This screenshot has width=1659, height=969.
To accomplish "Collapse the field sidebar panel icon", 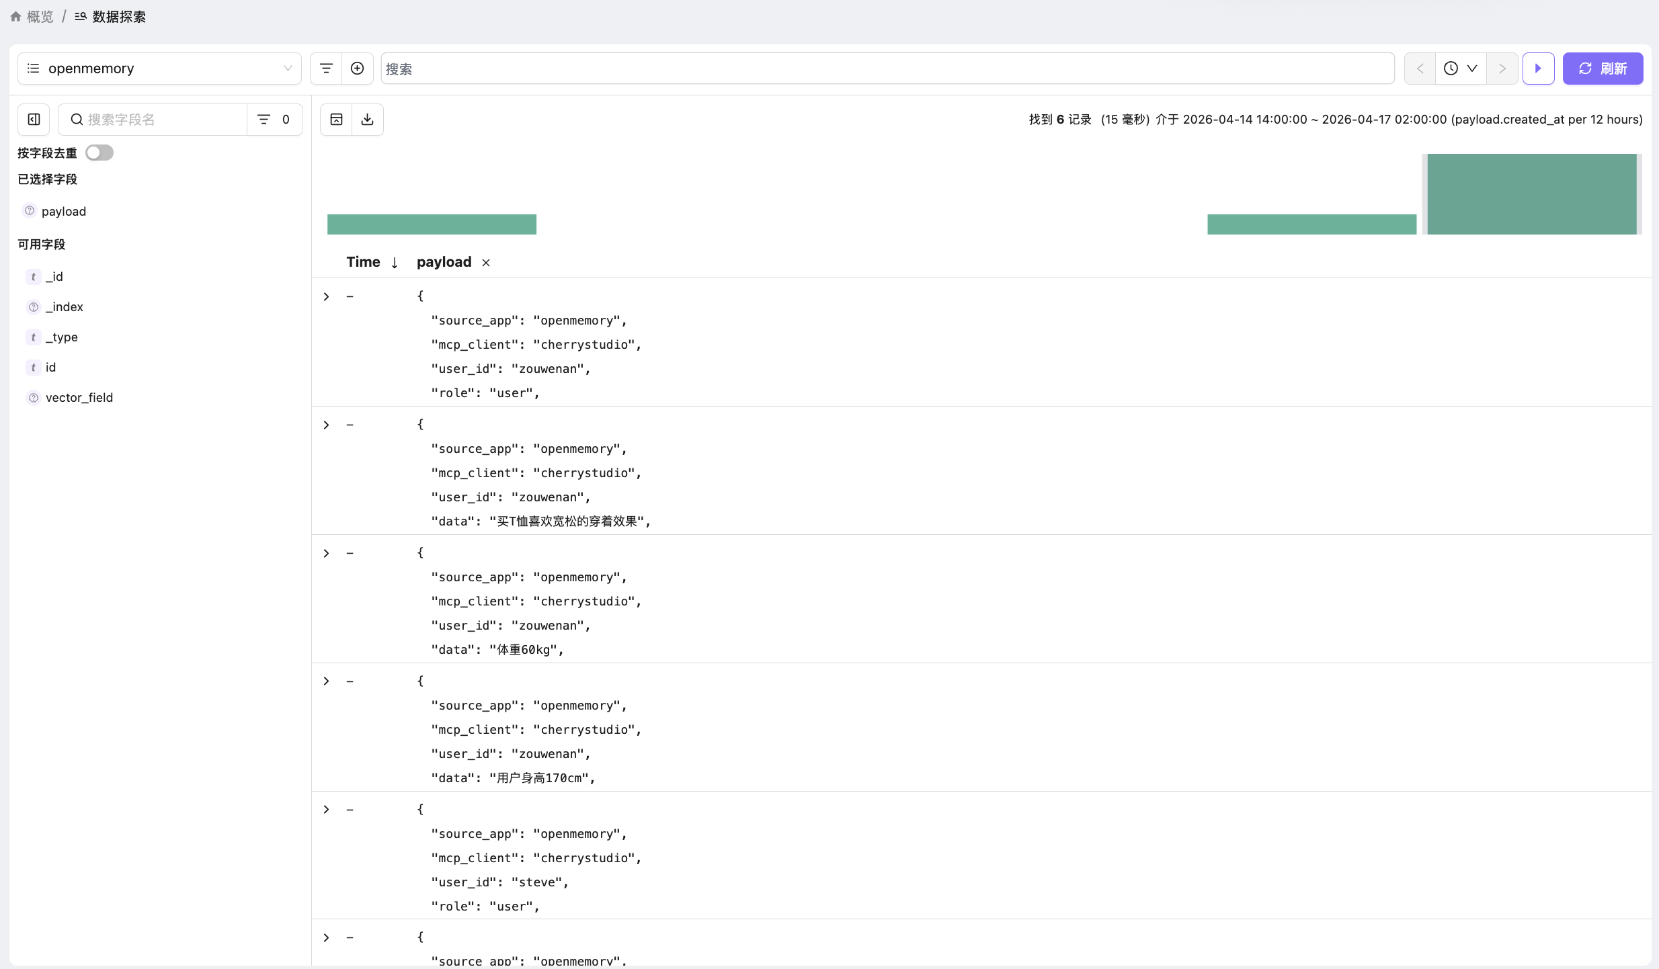I will point(34,120).
